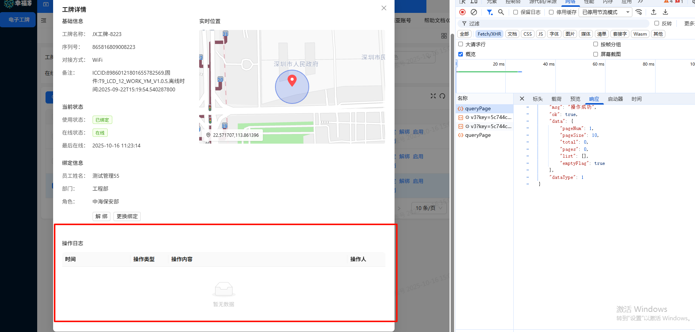Switch to the 源代码/来源 DevTools tab

543,2
